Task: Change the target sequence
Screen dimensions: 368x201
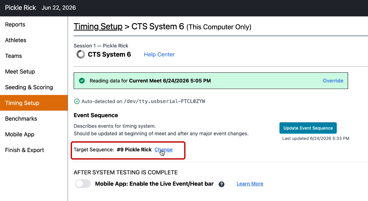Action: (163, 149)
